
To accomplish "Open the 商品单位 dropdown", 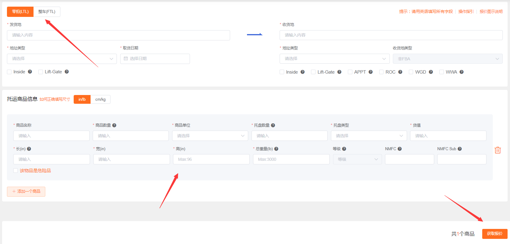I will pyautogui.click(x=210, y=136).
